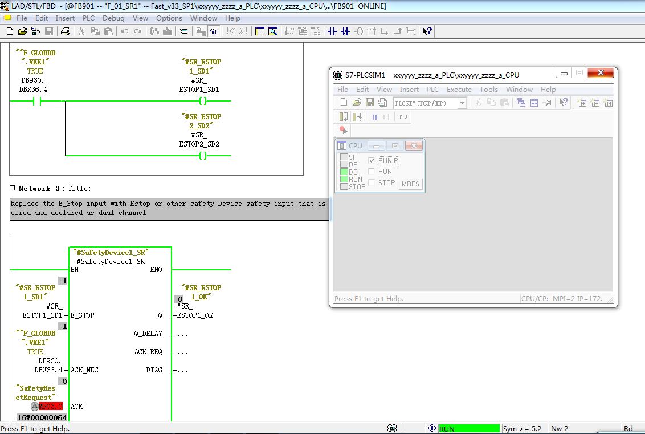645x434 pixels.
Task: Toggle the Monitor glasses icon
Action: (214, 31)
